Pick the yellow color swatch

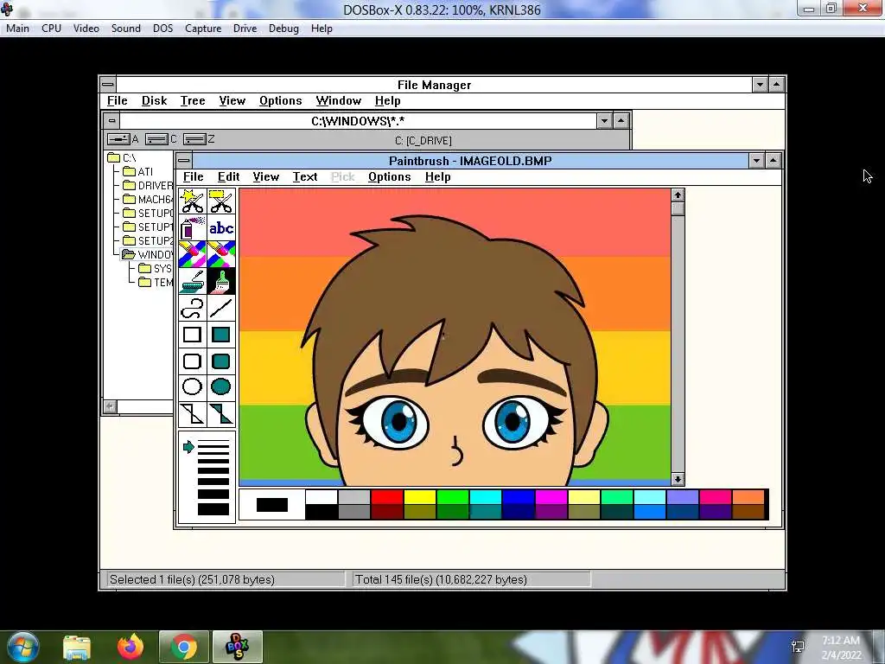[419, 497]
